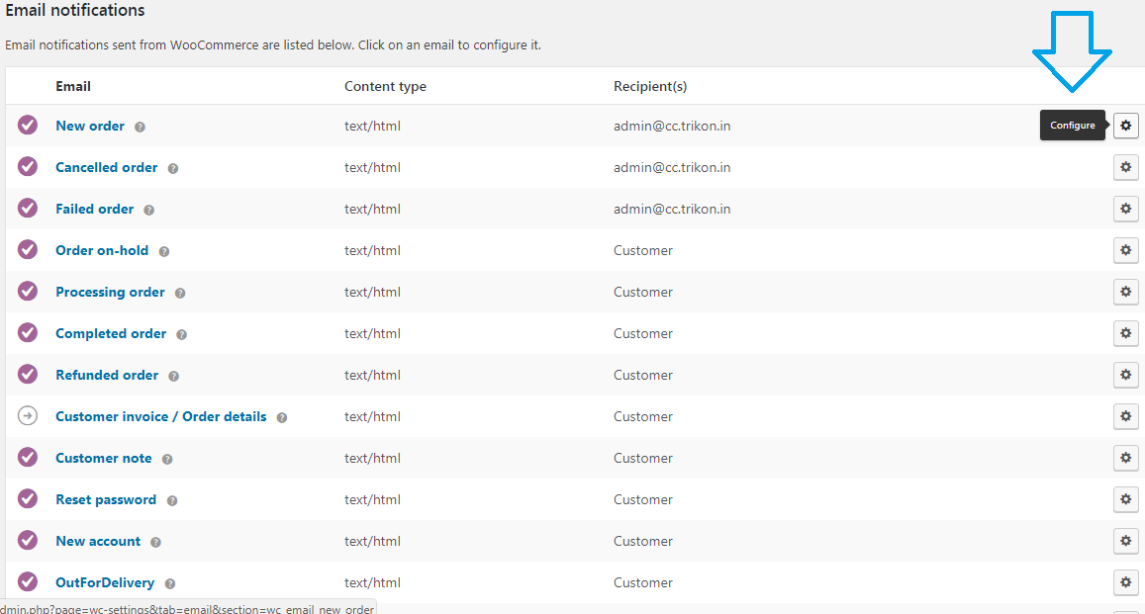Screen dimensions: 1145x614
Task: Open gear settings for Refunded order
Action: pyautogui.click(x=1125, y=375)
